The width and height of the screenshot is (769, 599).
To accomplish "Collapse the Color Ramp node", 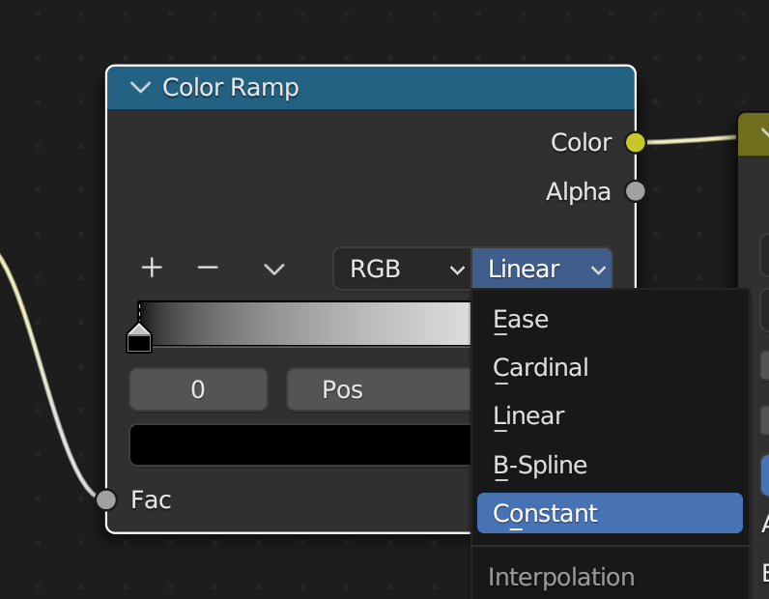I will [x=140, y=88].
